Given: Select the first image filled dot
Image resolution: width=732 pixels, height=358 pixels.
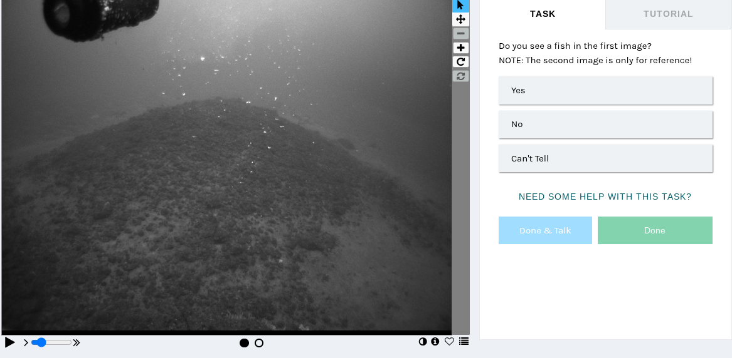Looking at the screenshot, I should 244,343.
